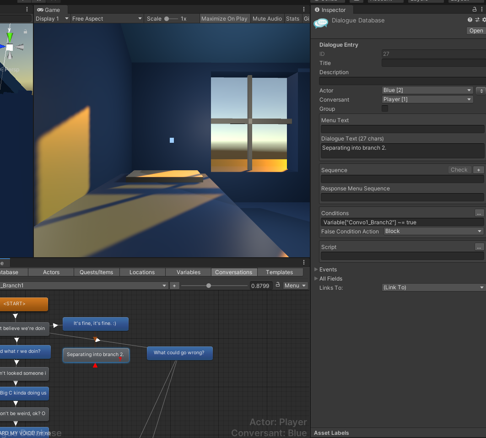Toggle Maximize On Play

pyautogui.click(x=224, y=19)
